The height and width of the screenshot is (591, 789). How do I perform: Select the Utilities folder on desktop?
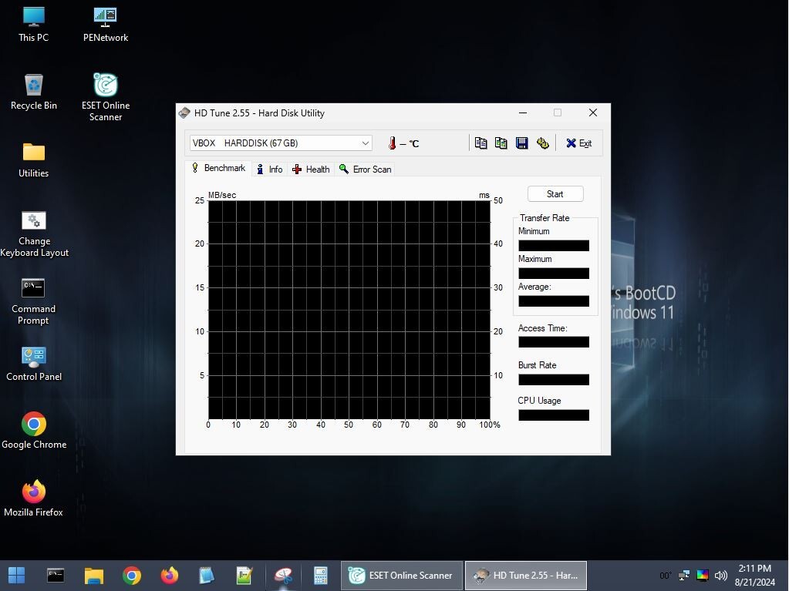point(34,160)
